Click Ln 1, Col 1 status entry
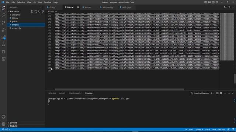The width and height of the screenshot is (236, 132). pos(189,129)
